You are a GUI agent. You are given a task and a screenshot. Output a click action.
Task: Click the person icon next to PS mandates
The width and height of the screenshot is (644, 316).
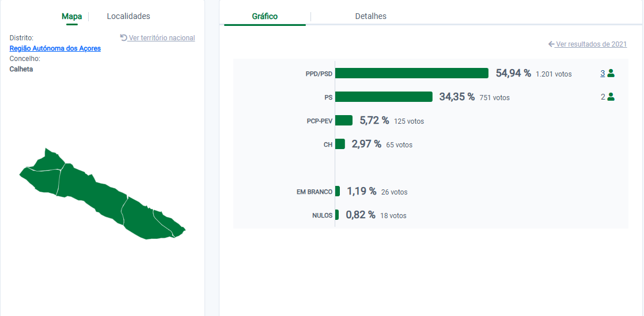pyautogui.click(x=611, y=97)
